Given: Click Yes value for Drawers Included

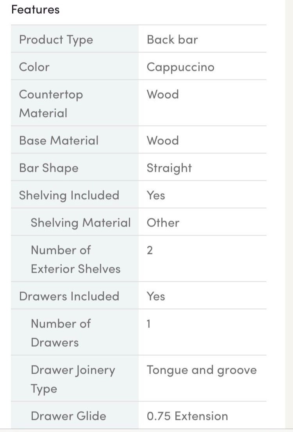Looking at the screenshot, I should pos(156,296).
